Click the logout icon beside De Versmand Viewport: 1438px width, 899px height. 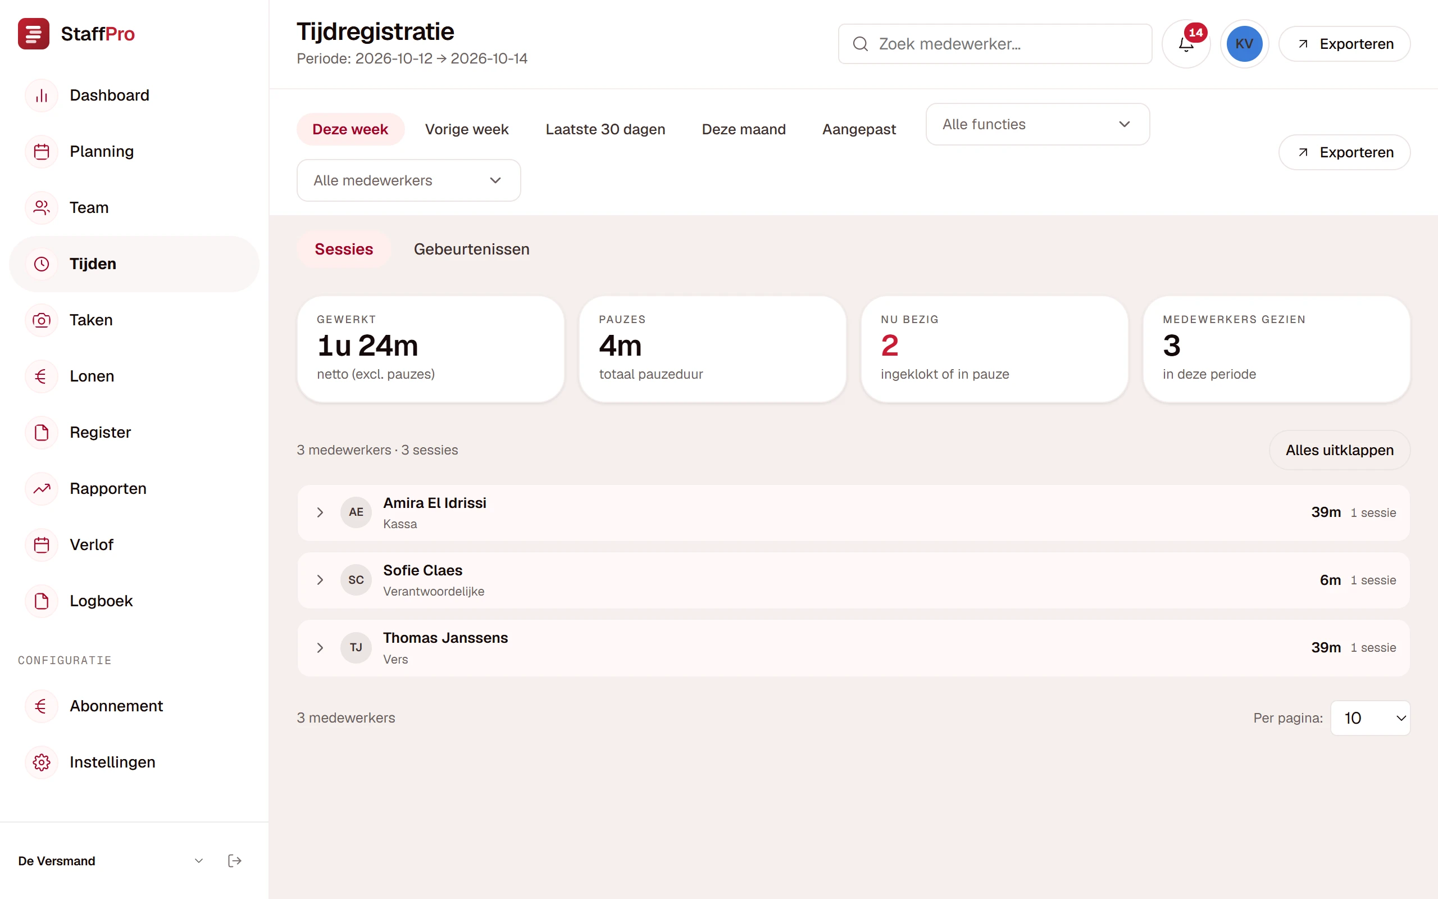(234, 861)
